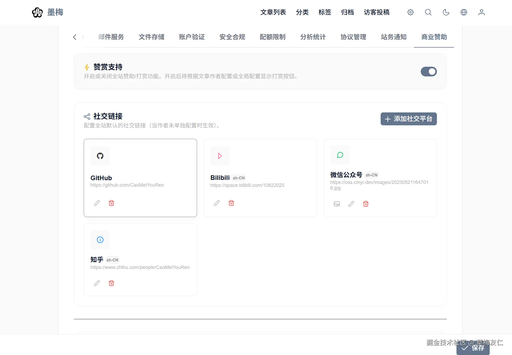Click the zh-CN badge beside 微信公众号

point(371,175)
